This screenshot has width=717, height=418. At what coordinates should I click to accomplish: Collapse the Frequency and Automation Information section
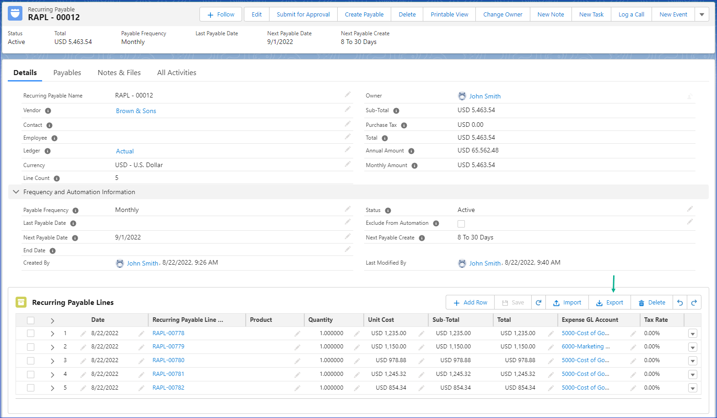pyautogui.click(x=16, y=192)
